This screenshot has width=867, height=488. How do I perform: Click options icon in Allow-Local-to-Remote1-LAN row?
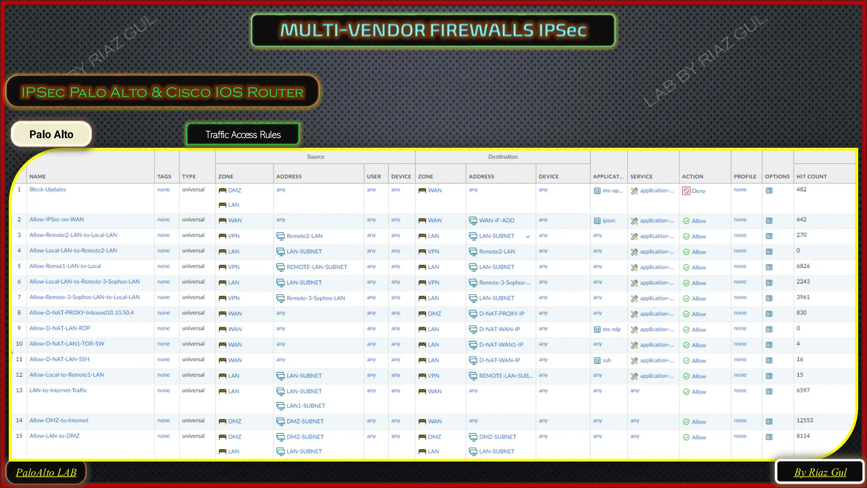coord(769,376)
